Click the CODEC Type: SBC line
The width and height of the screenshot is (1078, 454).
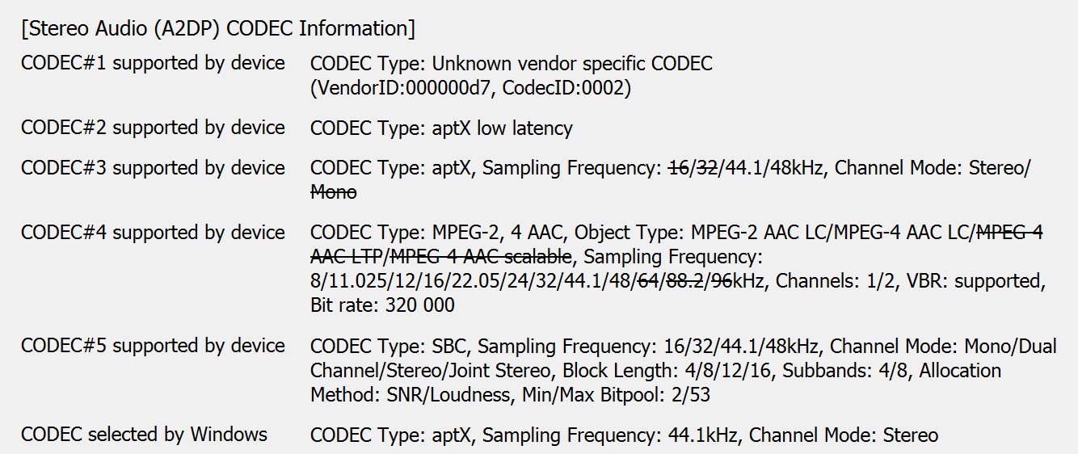[683, 346]
